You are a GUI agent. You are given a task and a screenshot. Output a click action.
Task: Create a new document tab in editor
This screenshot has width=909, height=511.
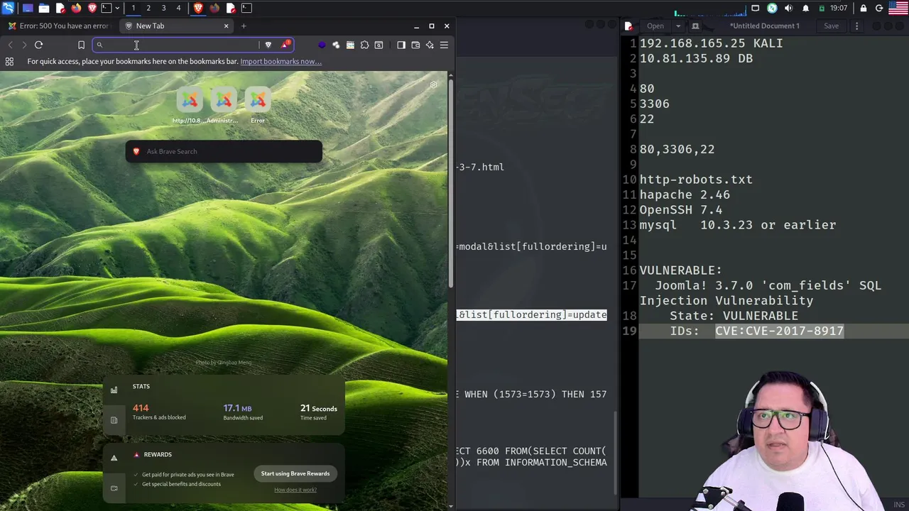click(695, 26)
